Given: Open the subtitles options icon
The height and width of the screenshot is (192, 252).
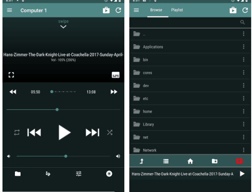Looking at the screenshot, I should point(116,75).
